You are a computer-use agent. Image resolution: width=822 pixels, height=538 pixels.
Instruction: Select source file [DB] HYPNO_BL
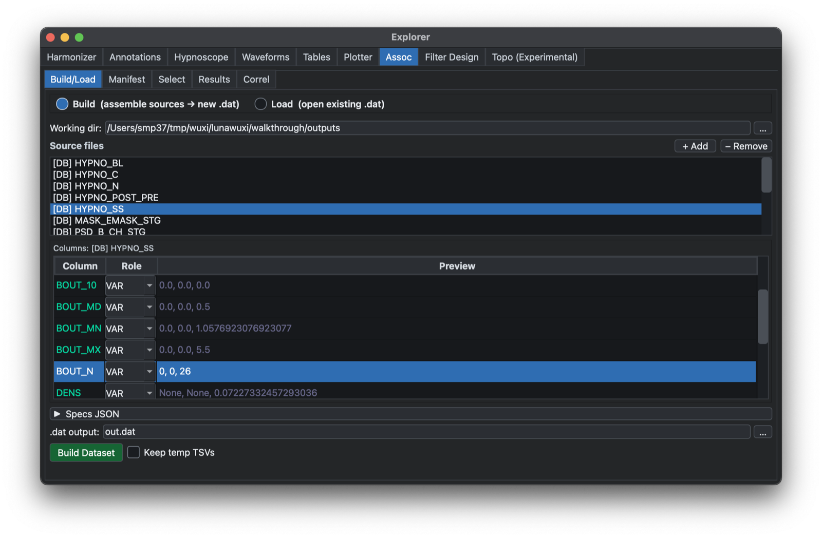point(406,163)
